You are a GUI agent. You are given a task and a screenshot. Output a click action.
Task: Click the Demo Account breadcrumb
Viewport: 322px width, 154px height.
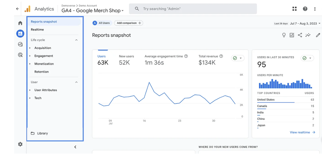pyautogui.click(x=88, y=5)
